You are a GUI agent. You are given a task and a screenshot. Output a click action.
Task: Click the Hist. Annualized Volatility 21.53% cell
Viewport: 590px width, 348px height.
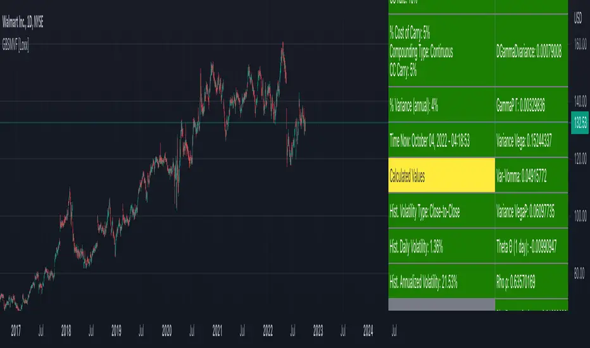(x=441, y=282)
